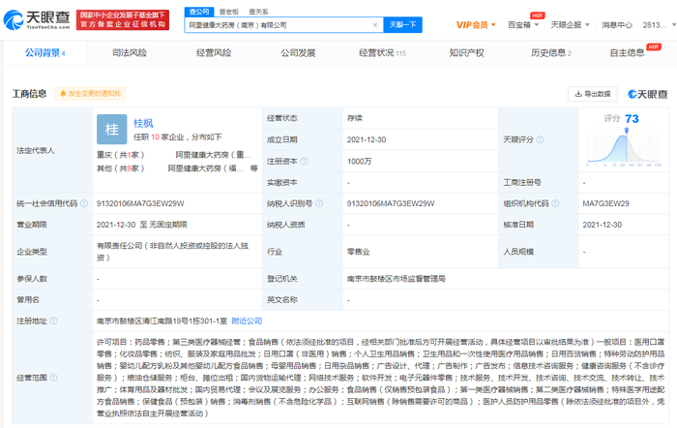Click help icon next to 纳税人识别号

[319, 203]
